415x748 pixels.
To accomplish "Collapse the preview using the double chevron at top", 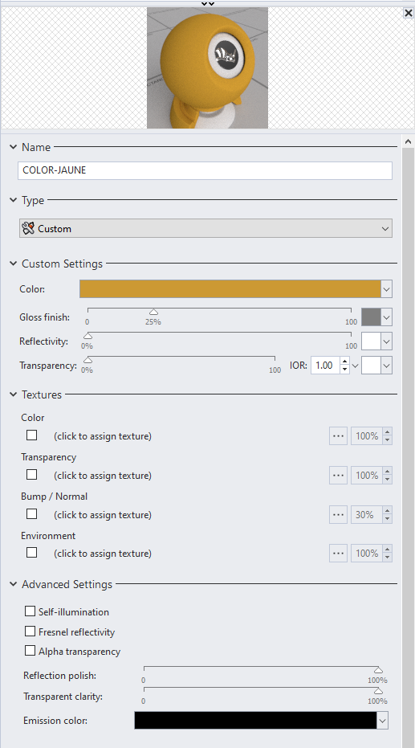I will [x=208, y=3].
